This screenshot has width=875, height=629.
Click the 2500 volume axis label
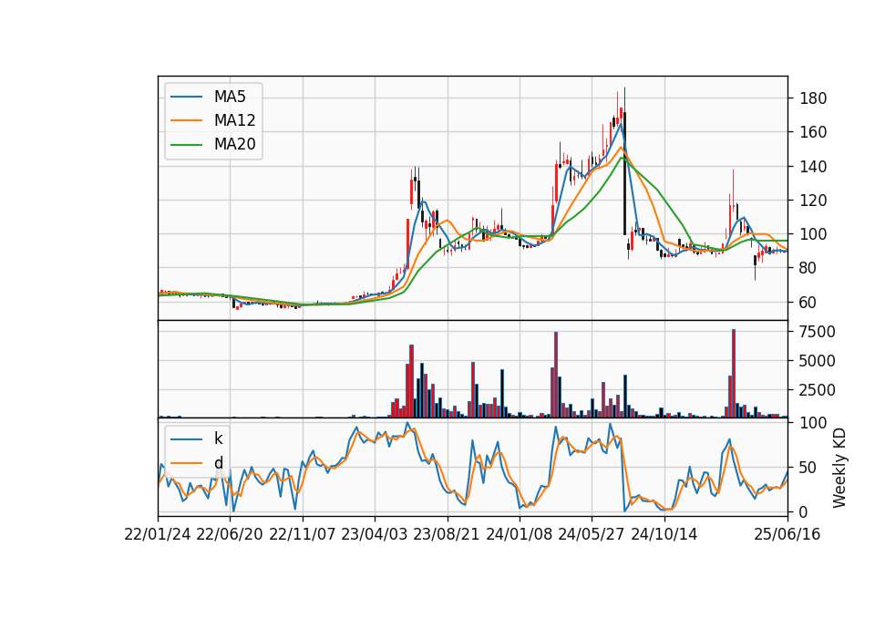[x=818, y=390]
